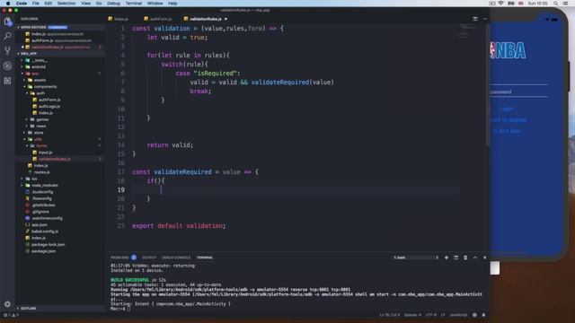
Task: Click the code minimap
Action: tap(466, 31)
